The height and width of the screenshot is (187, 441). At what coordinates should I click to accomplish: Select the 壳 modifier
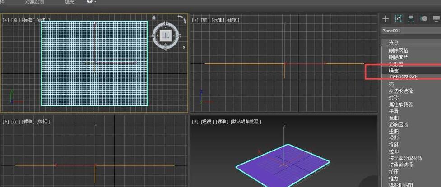point(391,84)
